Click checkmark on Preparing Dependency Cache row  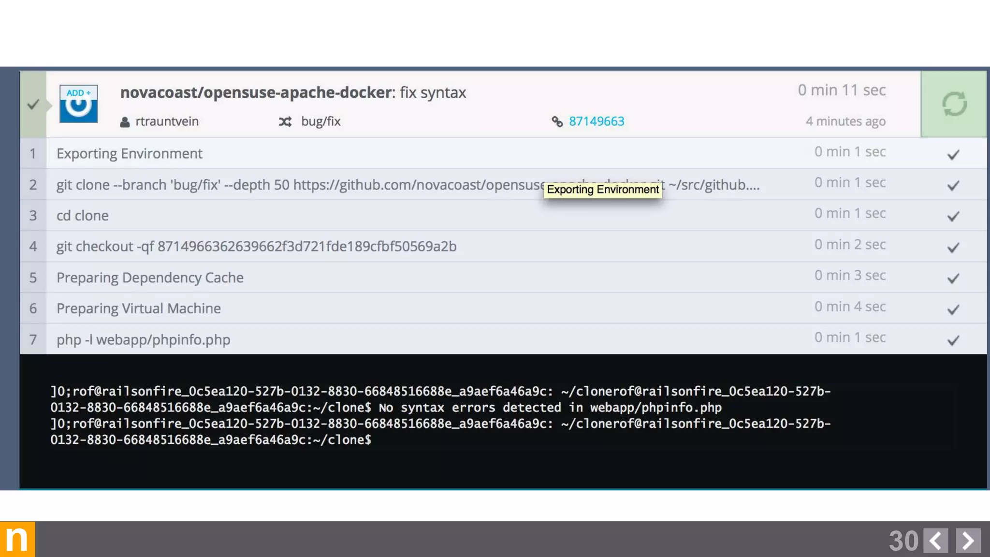coord(953,278)
